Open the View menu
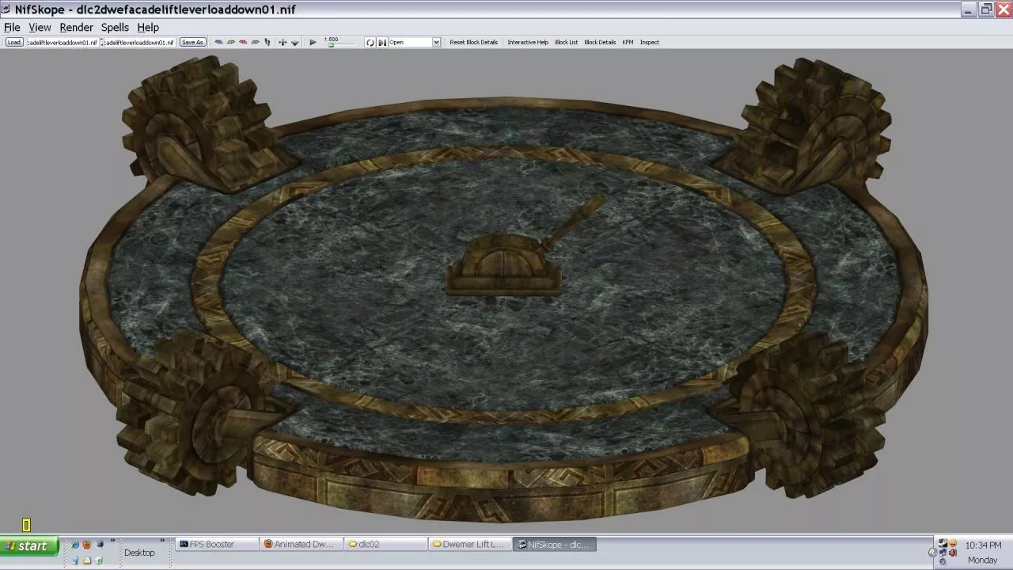 click(x=40, y=27)
